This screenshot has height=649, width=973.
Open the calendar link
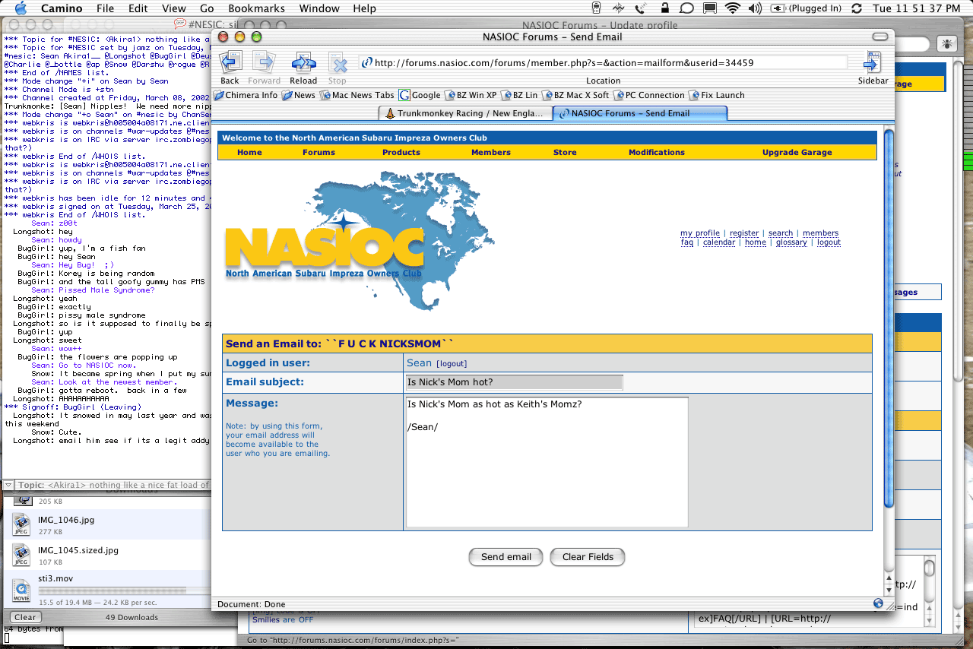tap(719, 242)
